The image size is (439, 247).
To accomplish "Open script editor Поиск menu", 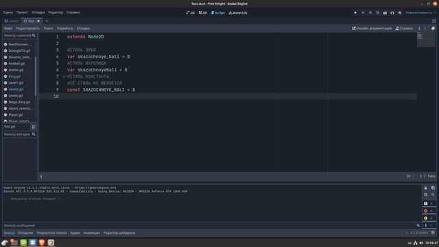I will pyautogui.click(x=48, y=28).
